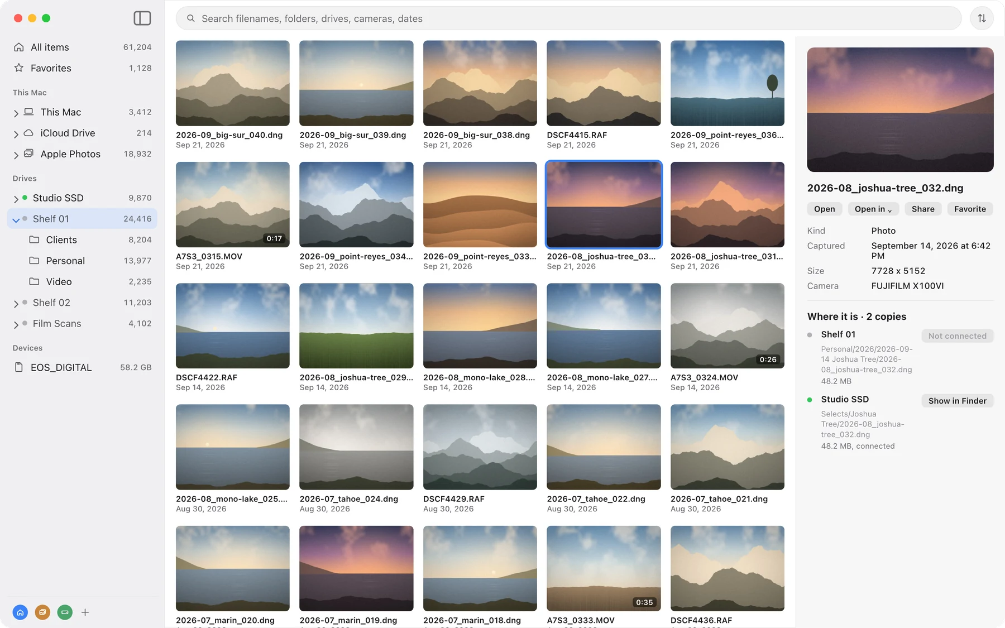Click the 'EOS_DIGITAL' device label
The height and width of the screenshot is (628, 1005).
[x=61, y=367]
